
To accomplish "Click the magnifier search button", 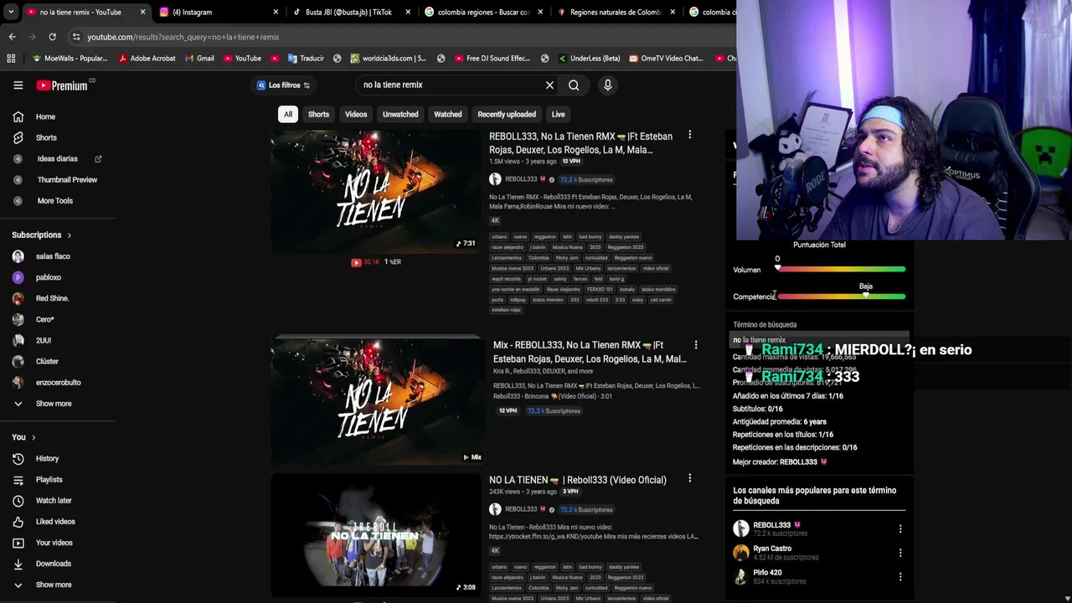I will tap(574, 85).
